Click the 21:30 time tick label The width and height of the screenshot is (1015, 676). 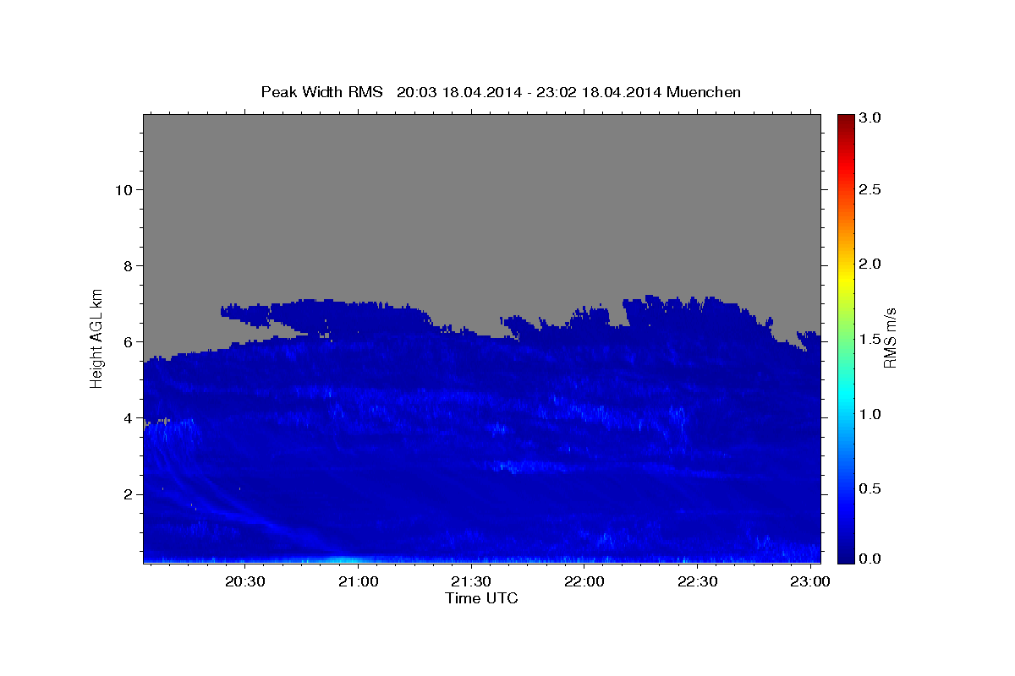pos(471,582)
